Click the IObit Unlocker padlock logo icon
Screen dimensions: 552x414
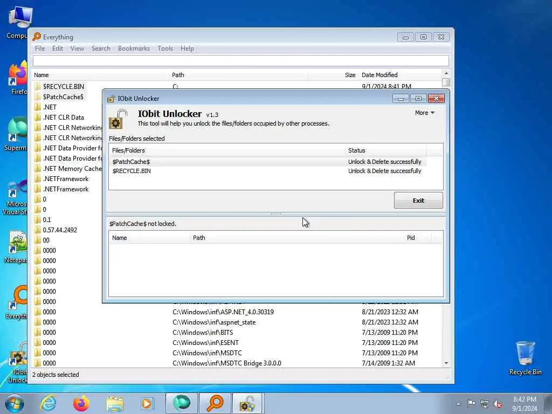pos(118,119)
